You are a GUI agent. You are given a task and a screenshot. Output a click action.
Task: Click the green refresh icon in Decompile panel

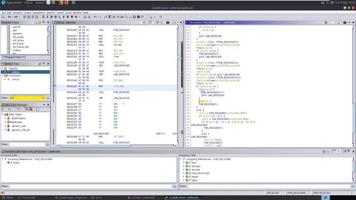pyautogui.click(x=326, y=22)
